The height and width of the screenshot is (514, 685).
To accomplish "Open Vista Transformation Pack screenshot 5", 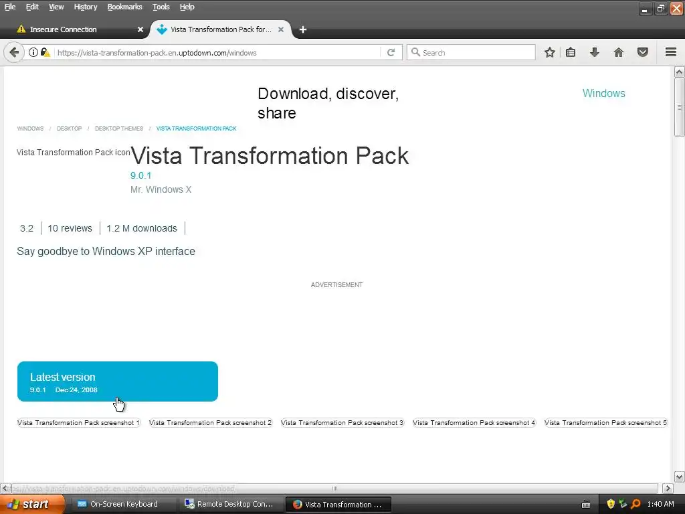I will pyautogui.click(x=606, y=423).
